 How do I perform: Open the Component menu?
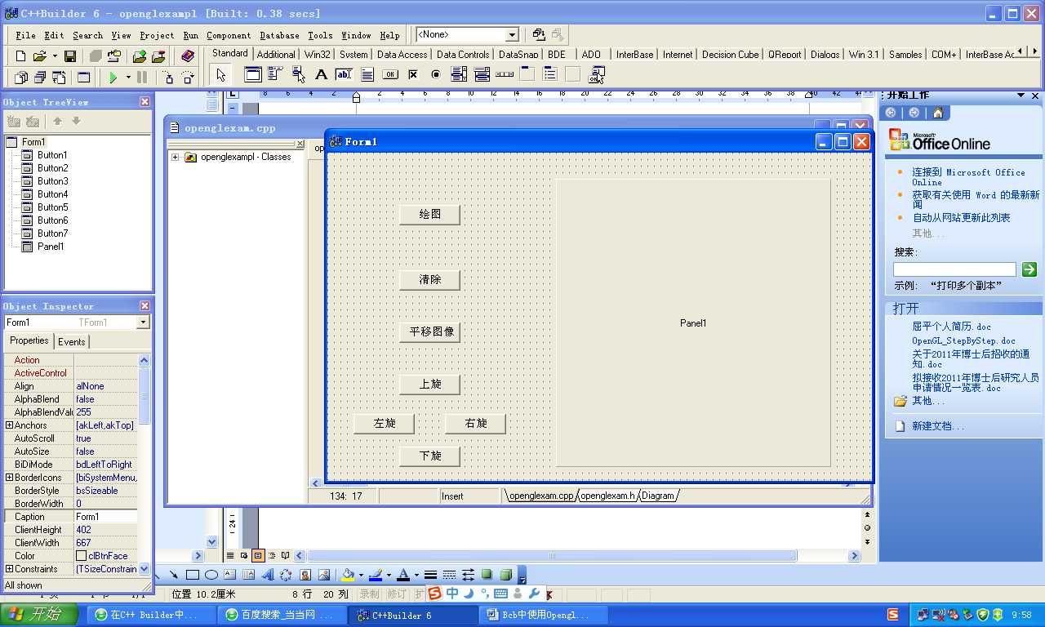(229, 35)
